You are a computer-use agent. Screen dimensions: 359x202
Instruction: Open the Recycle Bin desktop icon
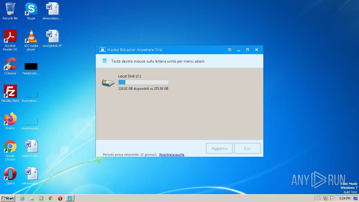click(x=10, y=11)
